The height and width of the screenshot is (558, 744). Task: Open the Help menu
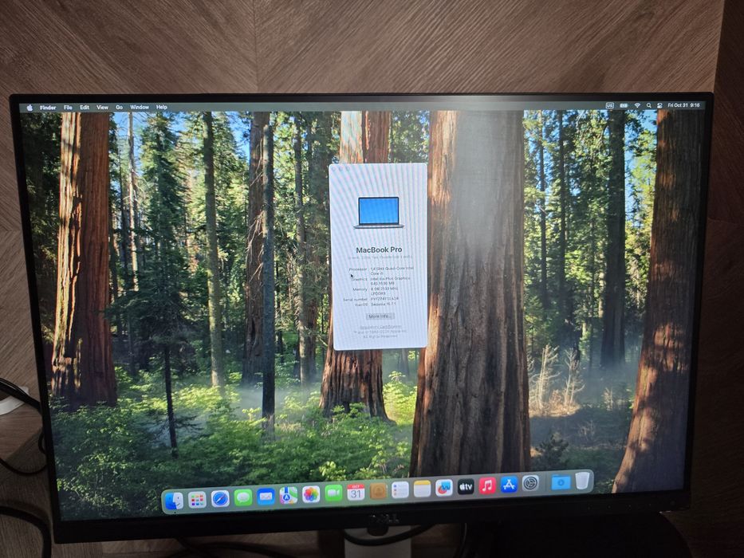[162, 108]
